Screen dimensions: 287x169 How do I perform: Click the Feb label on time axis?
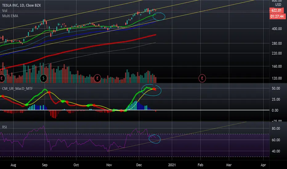pyautogui.click(x=200, y=165)
